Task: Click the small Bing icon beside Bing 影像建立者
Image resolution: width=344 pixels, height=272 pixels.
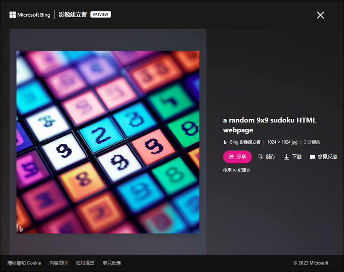Action: coord(225,142)
